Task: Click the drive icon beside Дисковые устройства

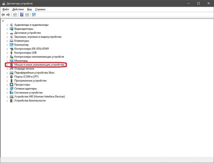Action: pyautogui.click(x=12, y=33)
